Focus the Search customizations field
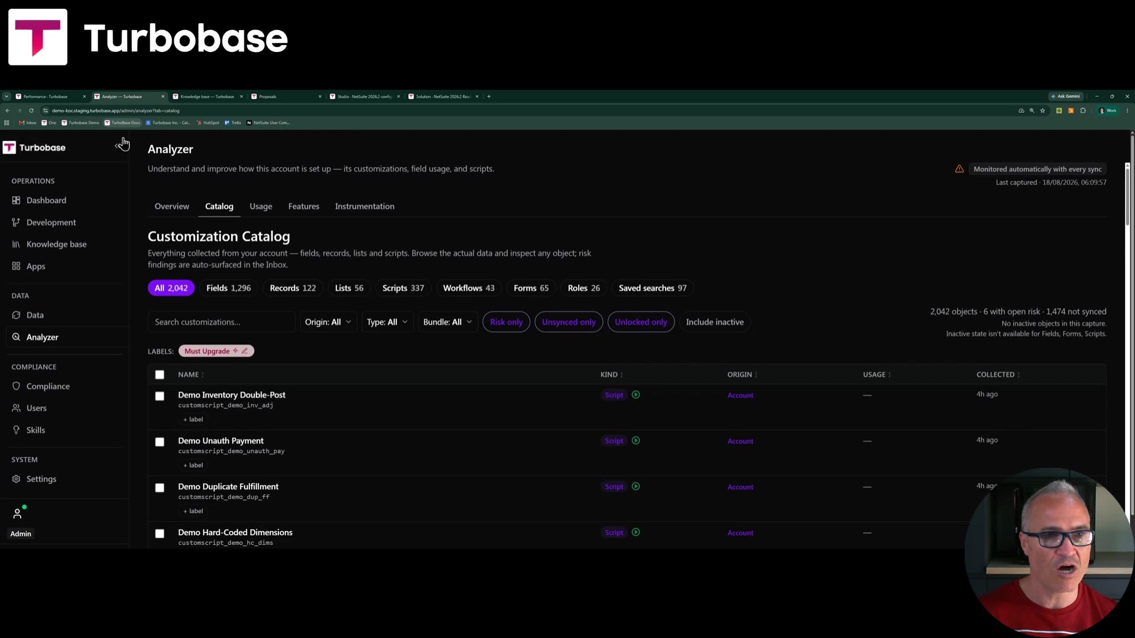 click(221, 322)
